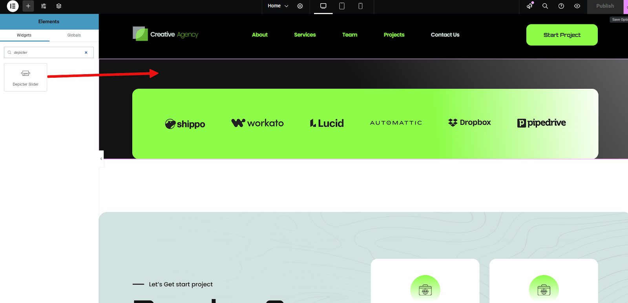Open the structure layers icon

click(x=59, y=6)
